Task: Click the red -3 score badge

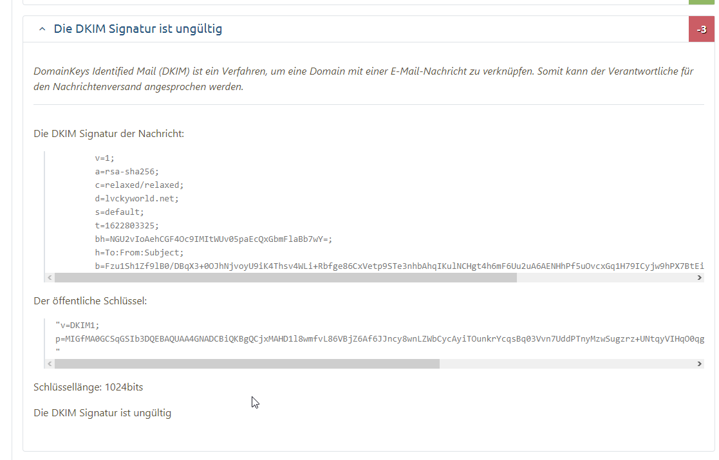Action: [x=701, y=30]
